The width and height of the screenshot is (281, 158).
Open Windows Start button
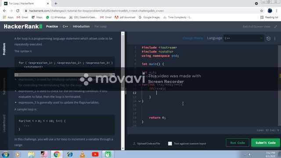pos(5,154)
